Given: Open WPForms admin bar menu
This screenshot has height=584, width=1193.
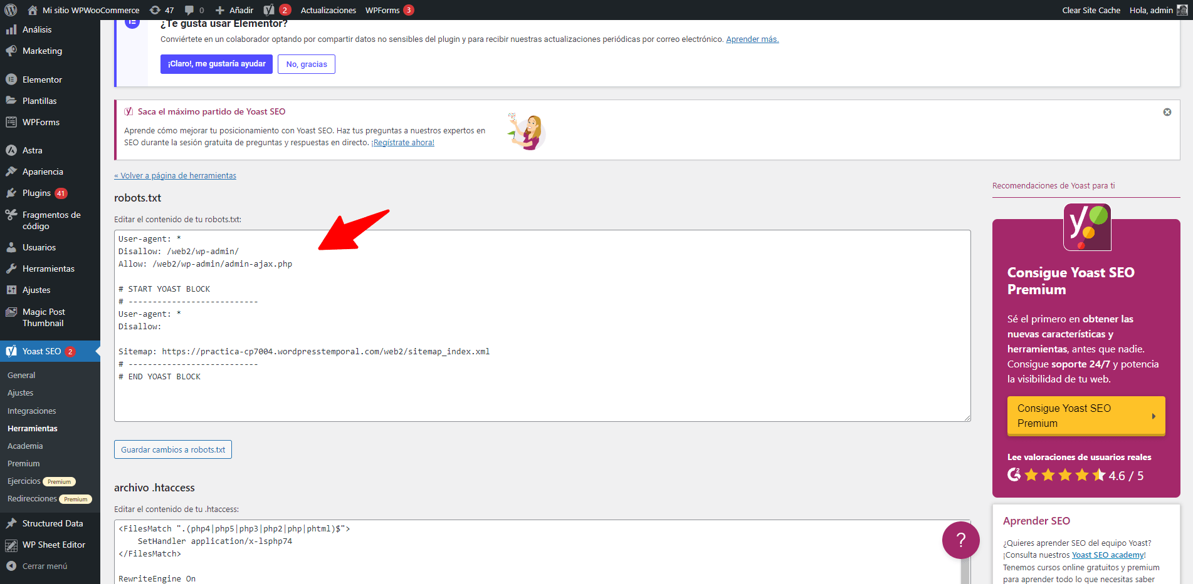Looking at the screenshot, I should (389, 10).
